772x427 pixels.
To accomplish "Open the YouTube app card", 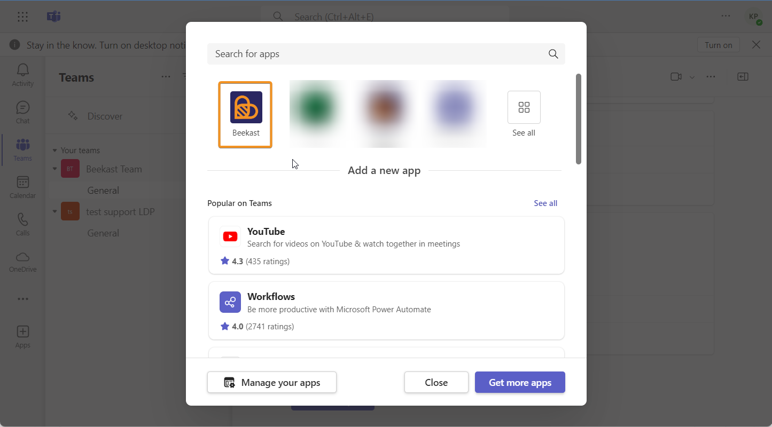I will tap(386, 245).
